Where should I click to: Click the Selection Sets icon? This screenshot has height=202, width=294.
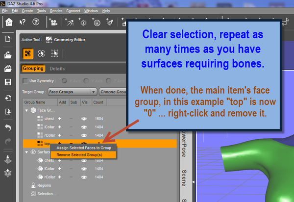click(x=33, y=194)
